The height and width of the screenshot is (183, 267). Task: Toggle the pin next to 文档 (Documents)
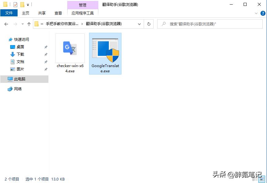click(46, 62)
